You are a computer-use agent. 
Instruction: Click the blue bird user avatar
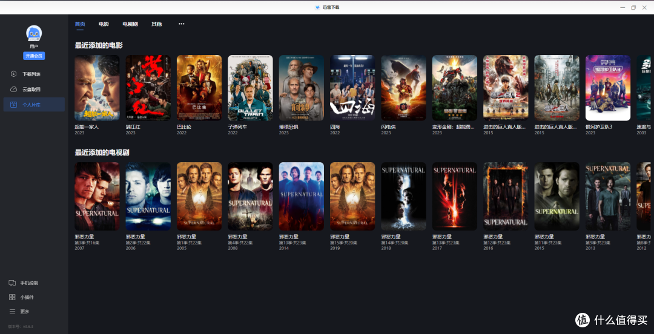click(34, 33)
